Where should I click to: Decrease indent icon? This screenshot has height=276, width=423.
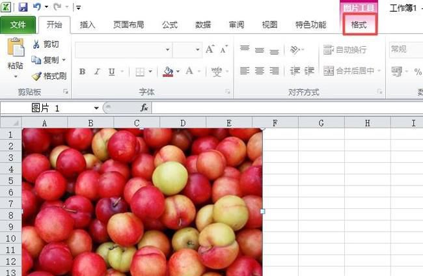pos(295,71)
